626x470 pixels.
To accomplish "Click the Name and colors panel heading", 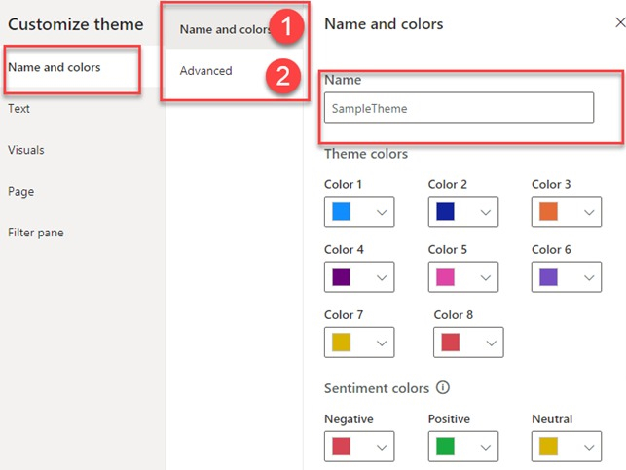I will tap(384, 24).
